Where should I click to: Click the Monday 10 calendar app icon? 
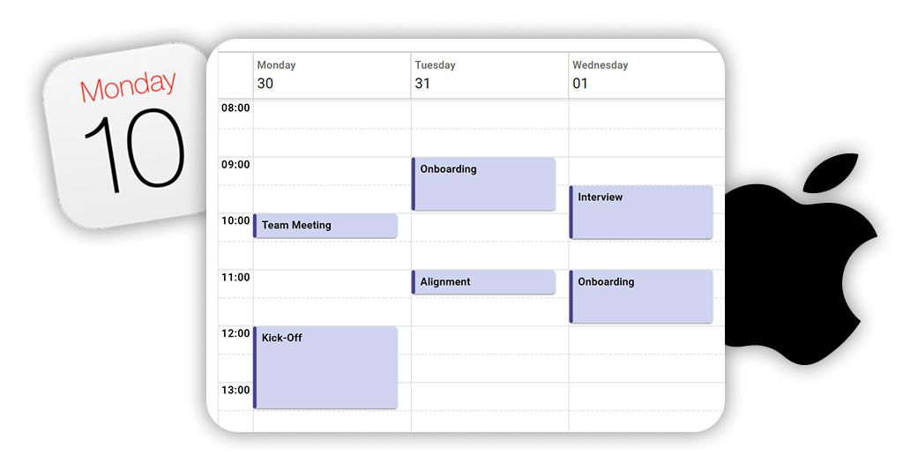(x=128, y=137)
